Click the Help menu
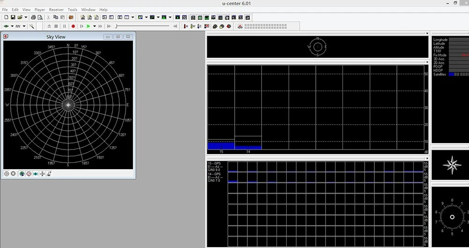Image resolution: width=469 pixels, height=248 pixels. (x=103, y=9)
